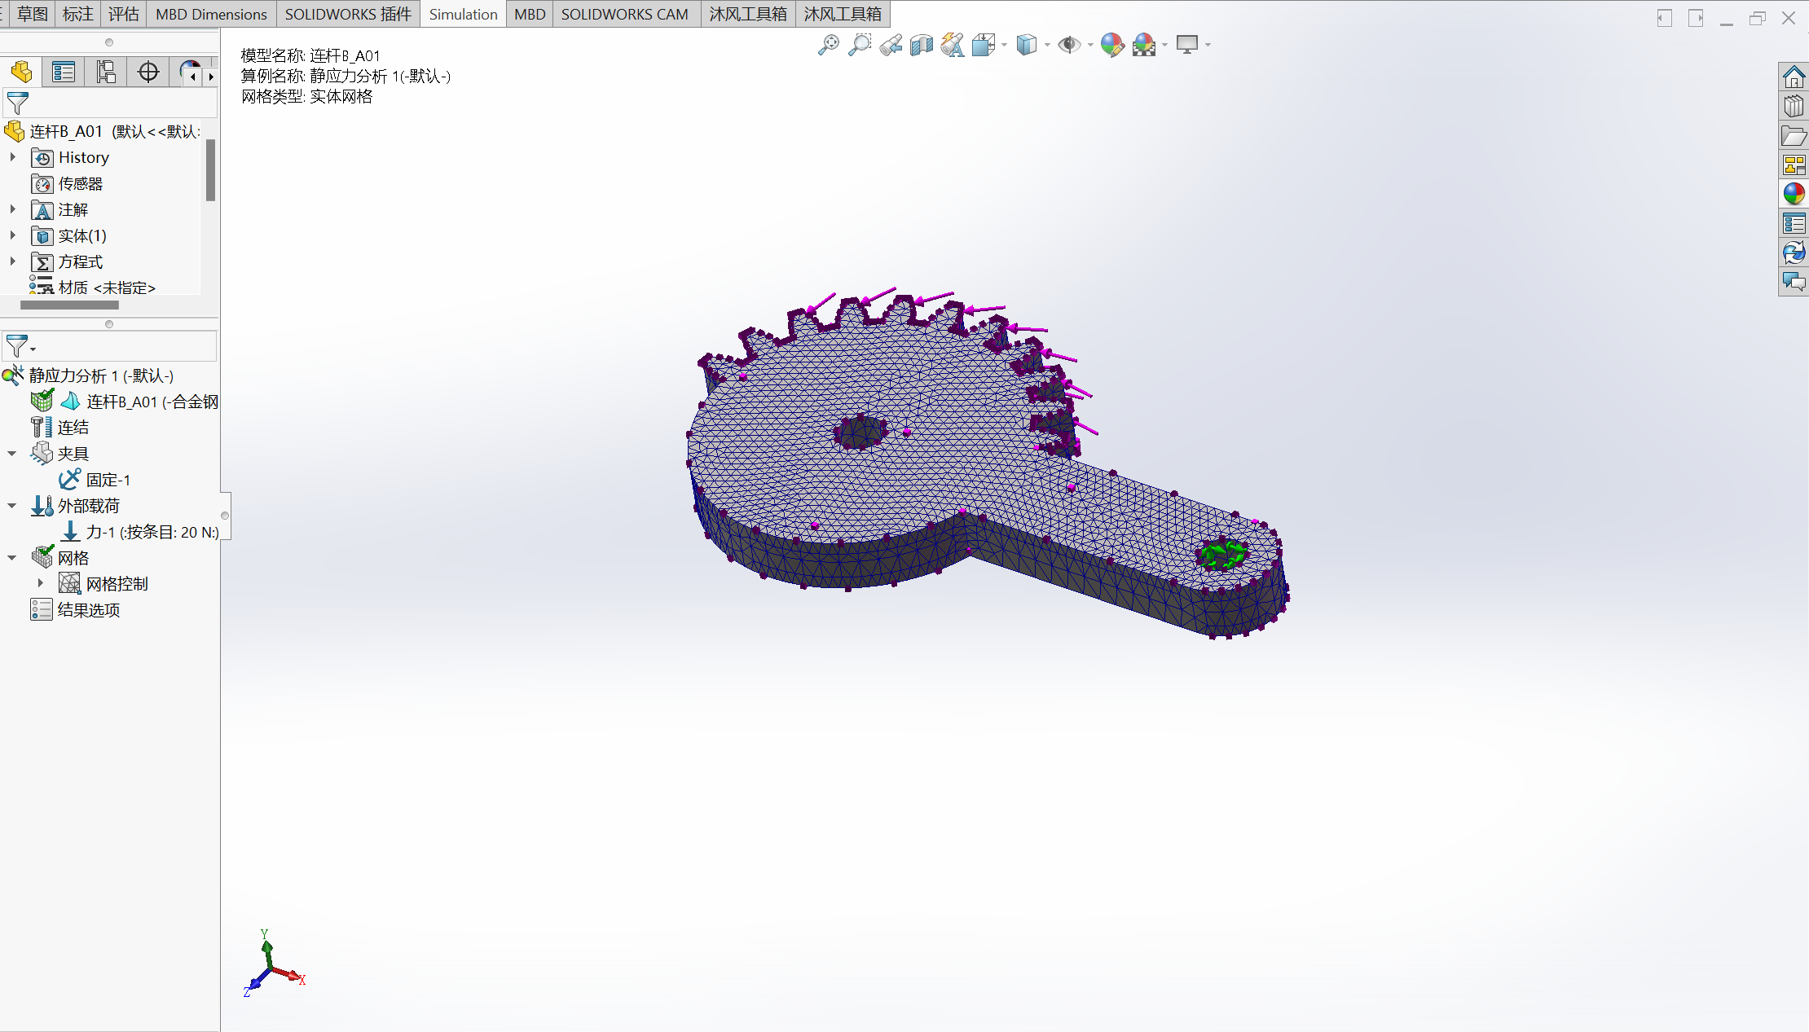Expand the 网格控制 node

coord(41,583)
